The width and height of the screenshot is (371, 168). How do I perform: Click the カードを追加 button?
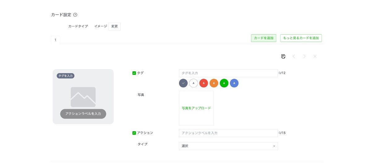(x=263, y=38)
